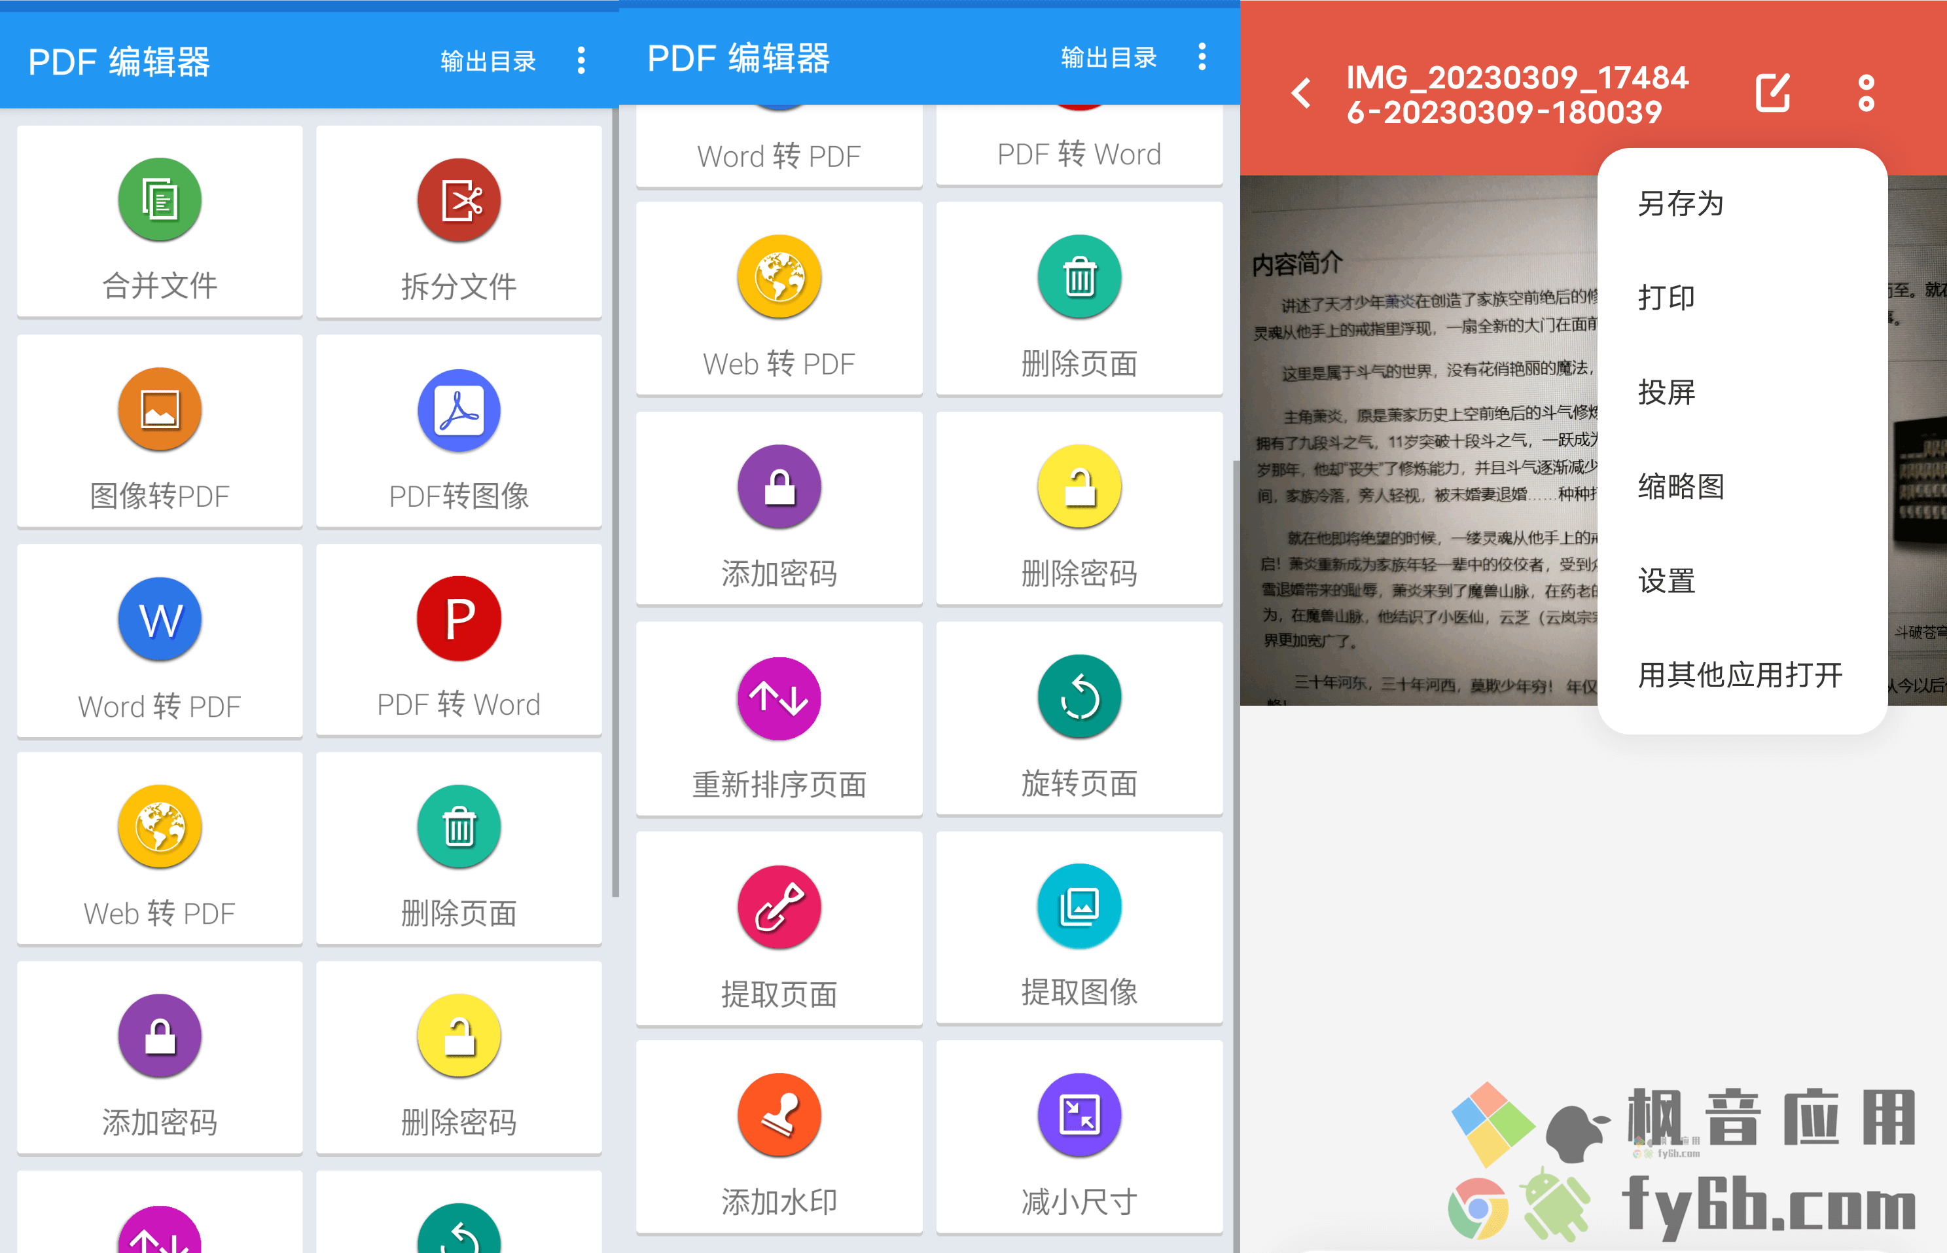Tap the IMG_20230309_174846-20230309-180039 title
This screenshot has width=1947, height=1253.
tap(1517, 94)
